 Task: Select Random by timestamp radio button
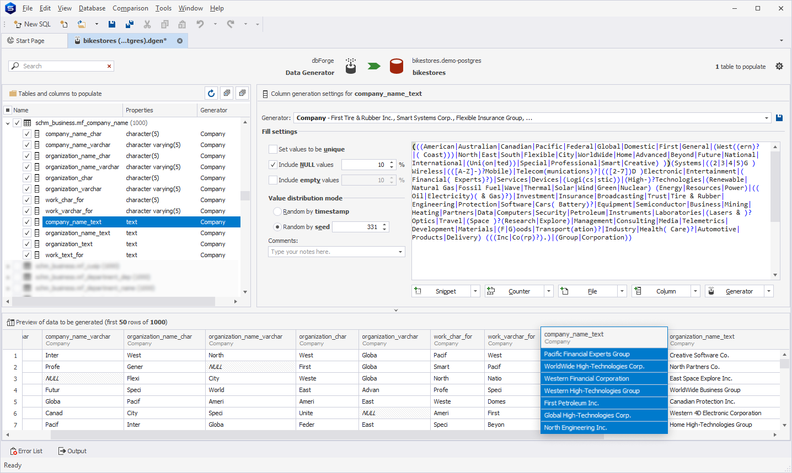(277, 211)
